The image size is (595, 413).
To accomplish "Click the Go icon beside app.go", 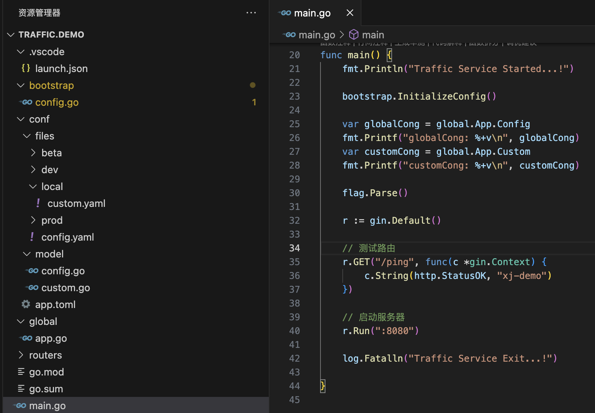I will (x=26, y=338).
